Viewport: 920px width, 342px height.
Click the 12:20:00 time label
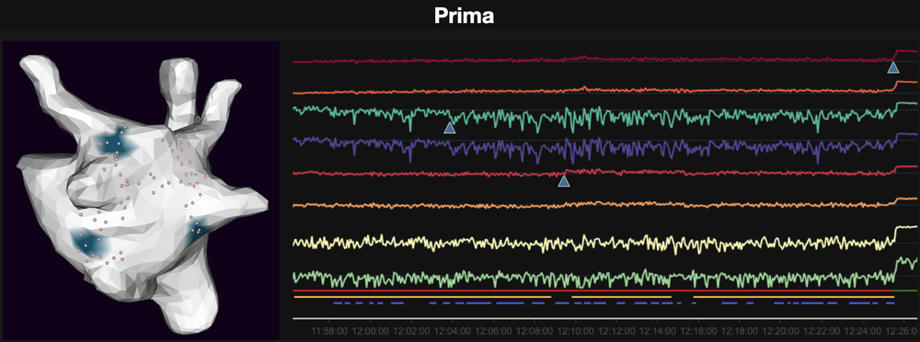(781, 332)
